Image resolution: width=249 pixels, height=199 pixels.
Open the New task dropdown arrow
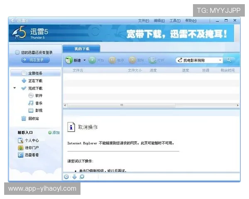tap(85, 60)
